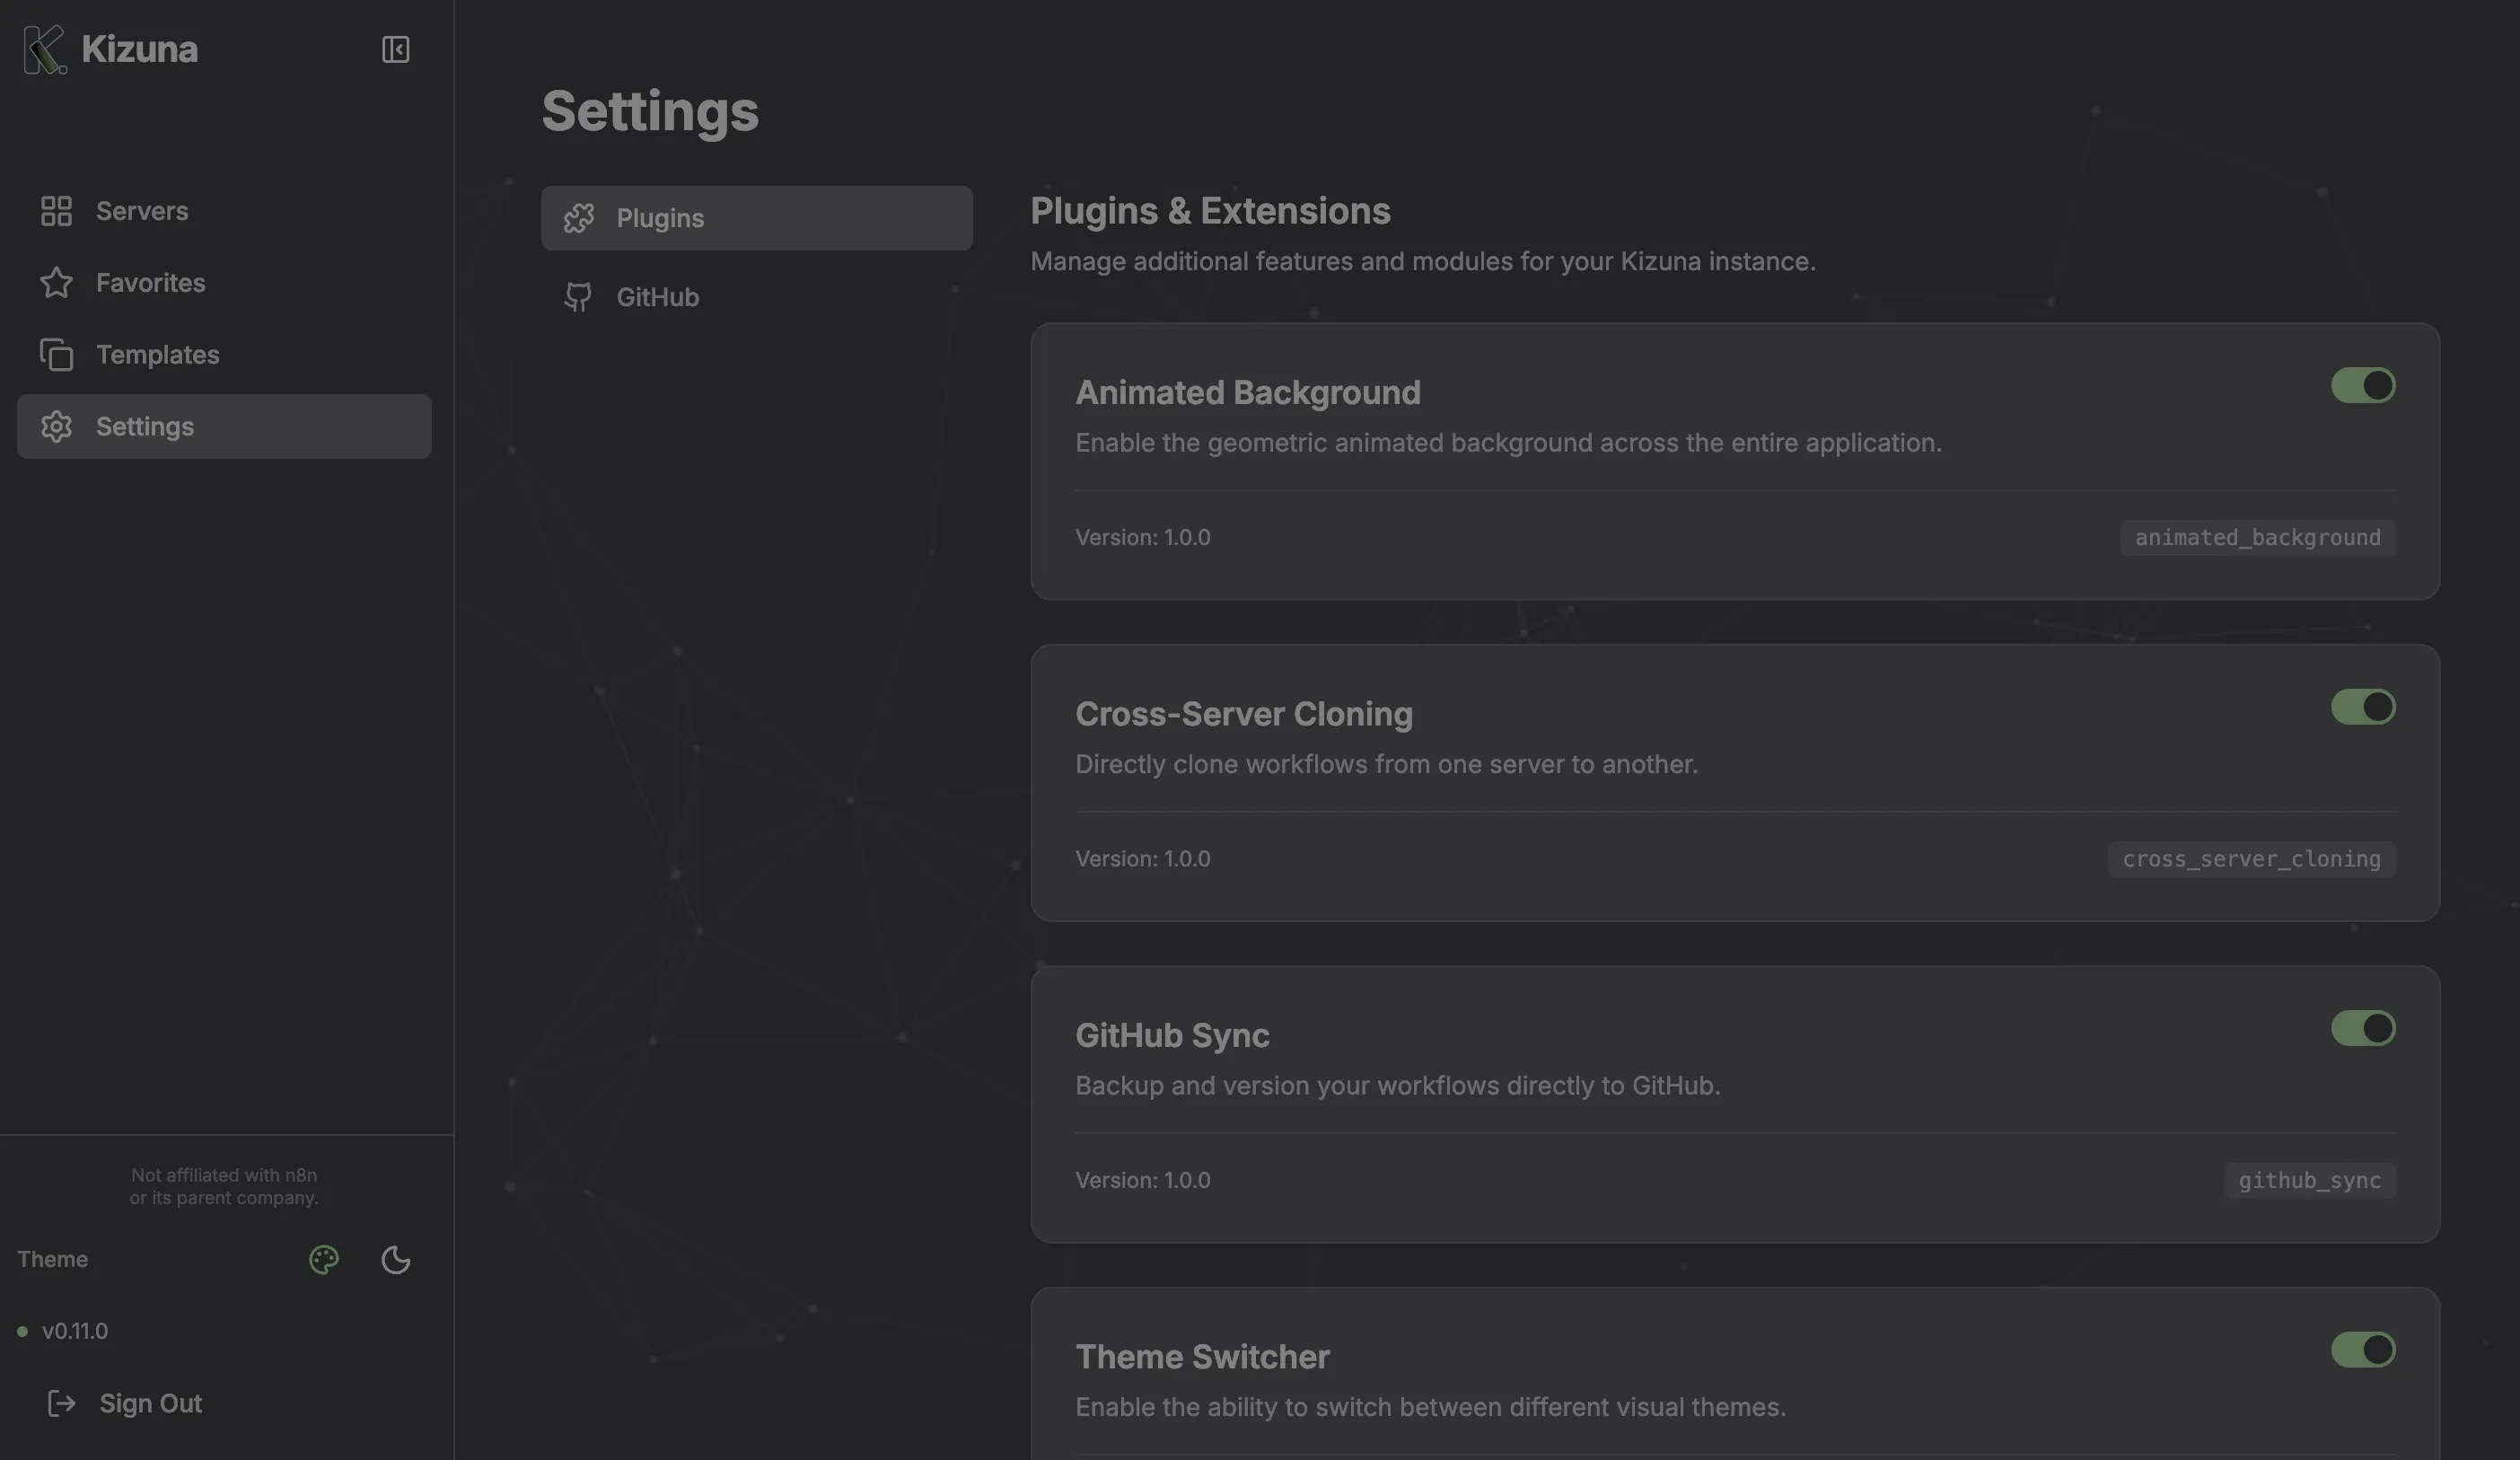Click the v0.11.0 version label
This screenshot has height=1460, width=2520.
[75, 1331]
